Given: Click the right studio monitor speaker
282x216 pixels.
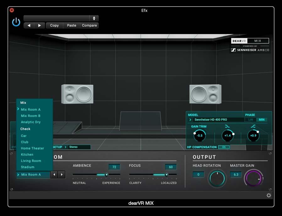Looking at the screenshot, I should point(205,94).
